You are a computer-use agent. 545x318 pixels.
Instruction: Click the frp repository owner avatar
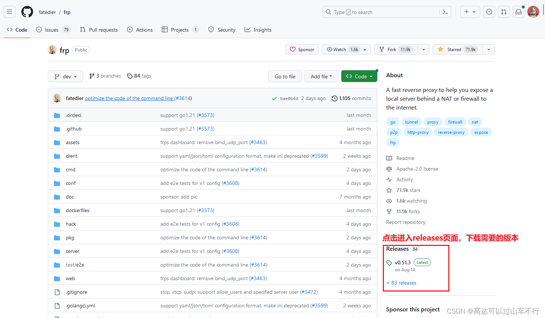coord(52,50)
